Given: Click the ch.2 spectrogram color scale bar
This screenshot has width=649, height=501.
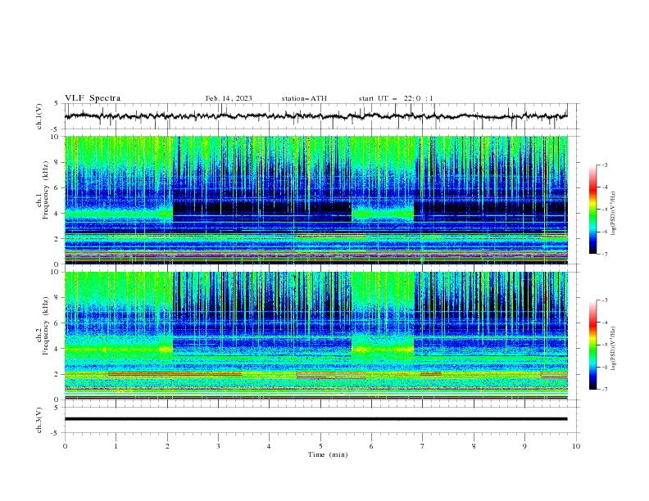Looking at the screenshot, I should point(592,345).
